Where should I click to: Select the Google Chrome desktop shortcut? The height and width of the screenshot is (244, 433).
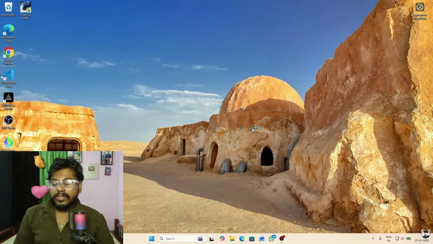click(8, 56)
